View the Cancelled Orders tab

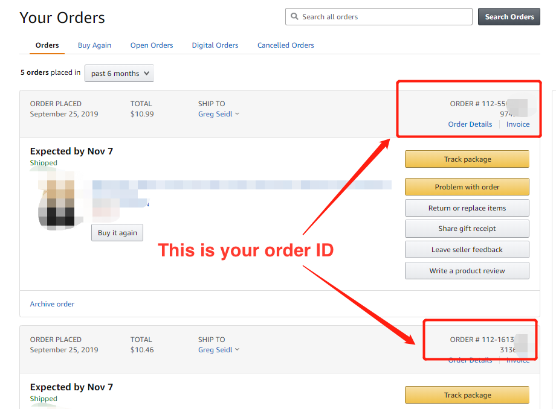[285, 45]
